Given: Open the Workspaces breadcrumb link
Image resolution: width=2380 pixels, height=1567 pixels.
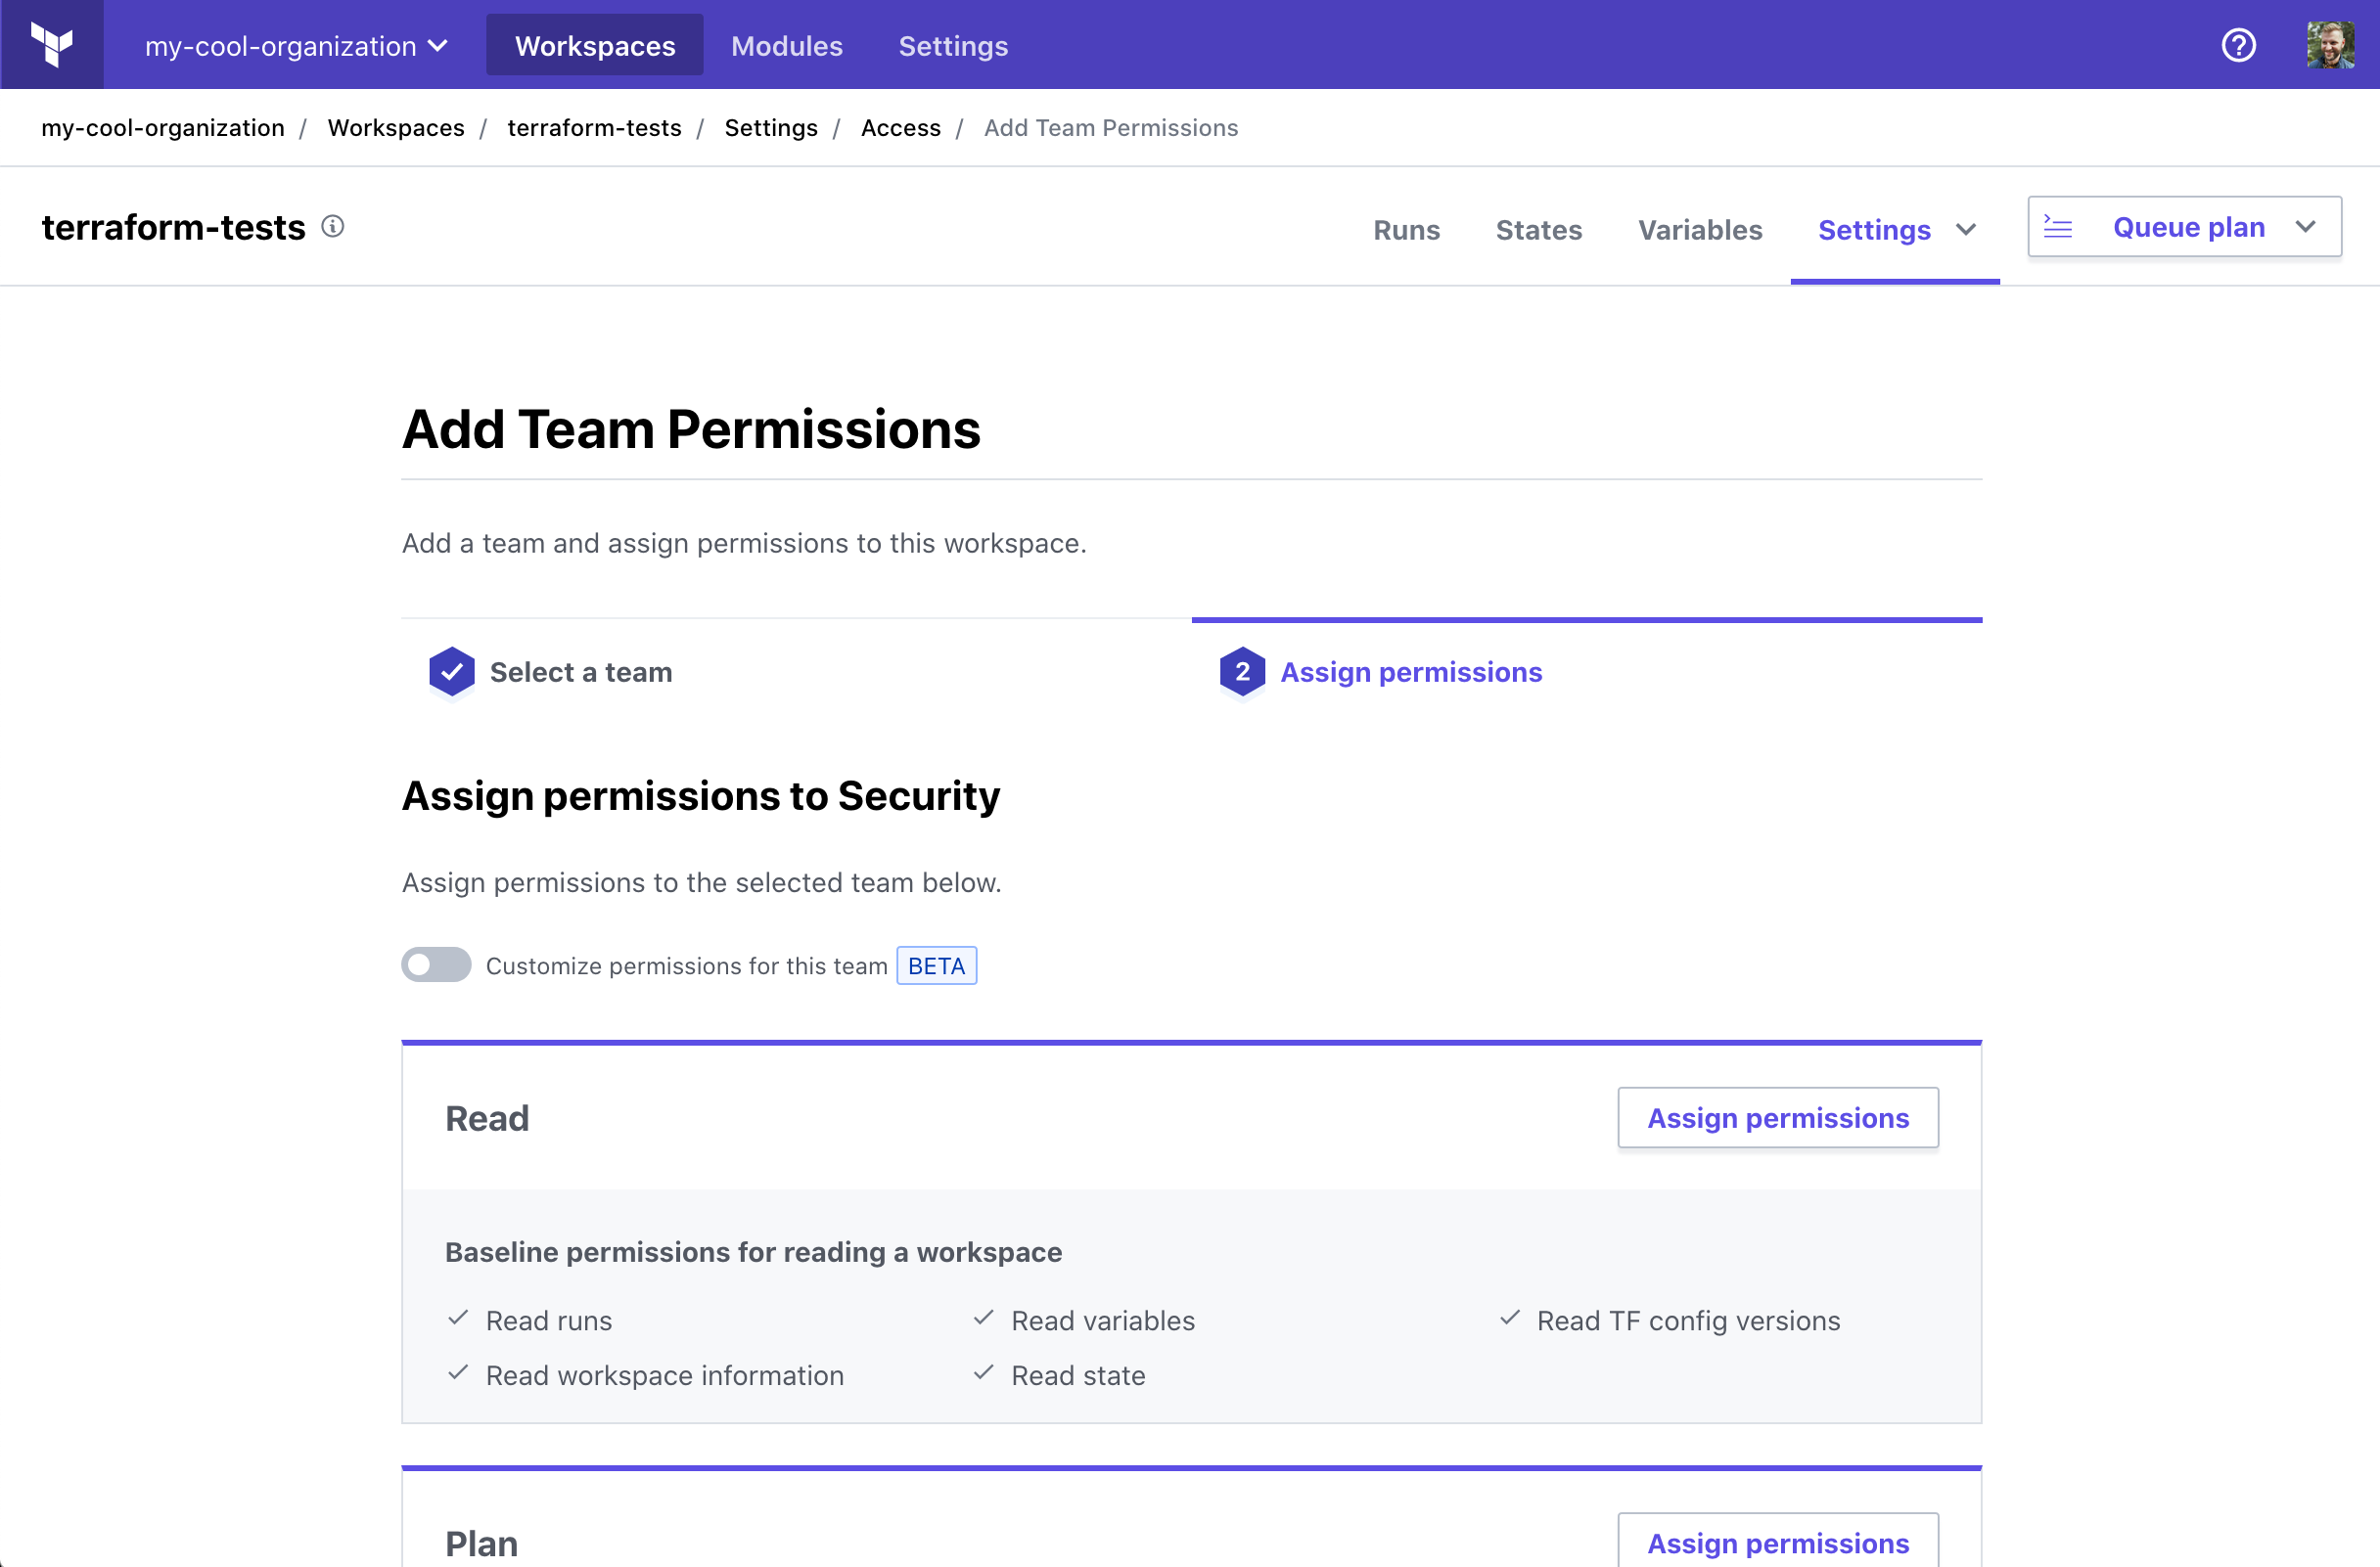Looking at the screenshot, I should [x=396, y=128].
